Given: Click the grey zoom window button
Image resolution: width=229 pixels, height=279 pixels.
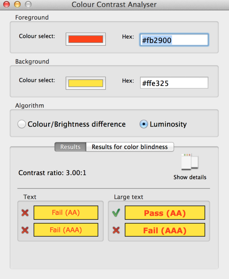Looking at the screenshot, I should click(28, 5).
